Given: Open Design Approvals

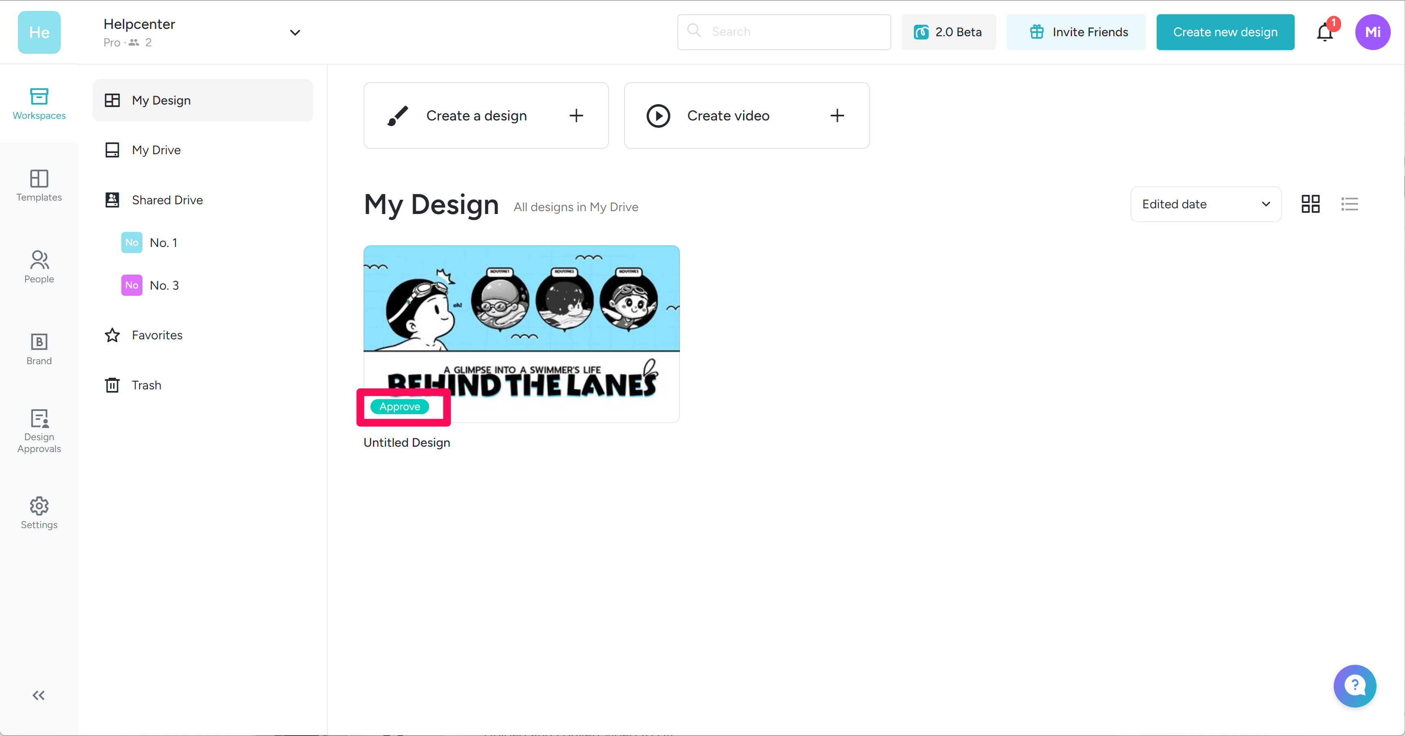Looking at the screenshot, I should click(39, 431).
